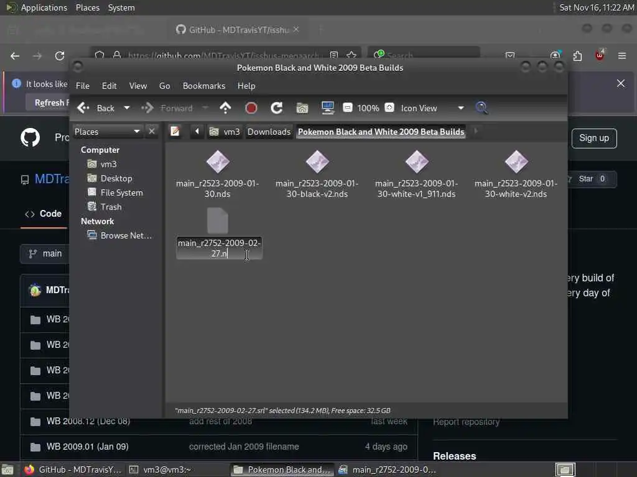Select file icon main_r2523-2009-01-30-white-v1_911.nds

(417, 162)
